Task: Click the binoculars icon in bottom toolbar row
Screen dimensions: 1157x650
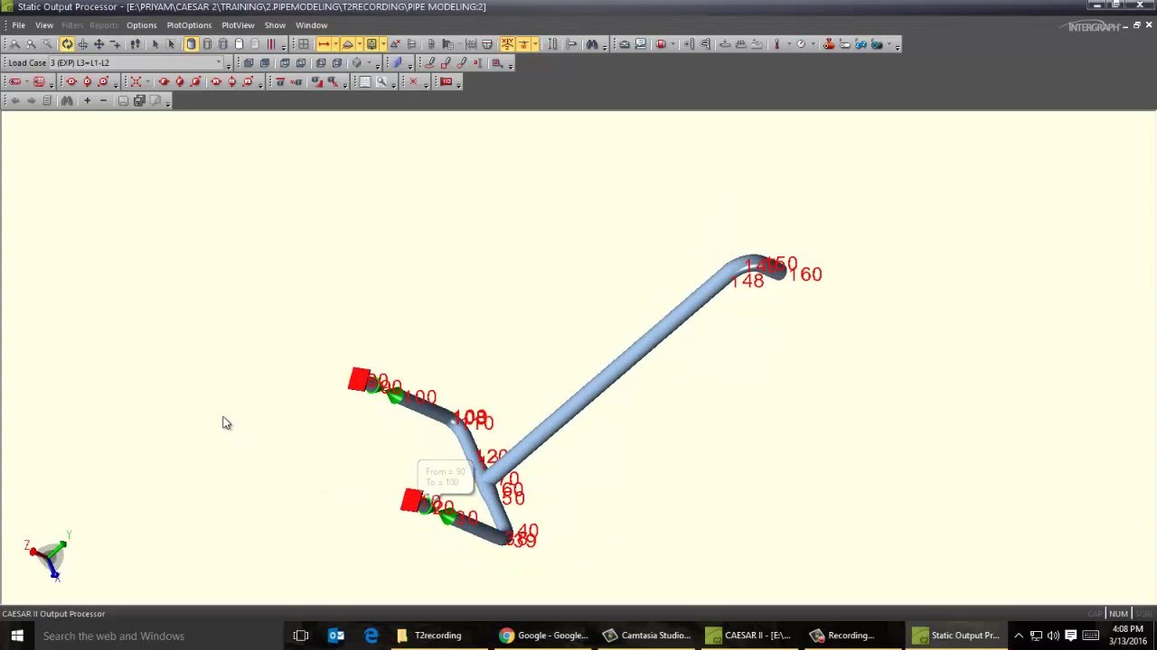Action: (x=67, y=100)
